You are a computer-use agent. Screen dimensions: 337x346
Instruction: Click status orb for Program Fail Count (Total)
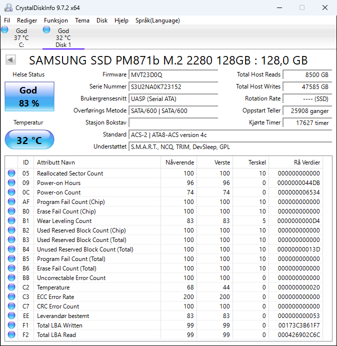11,258
